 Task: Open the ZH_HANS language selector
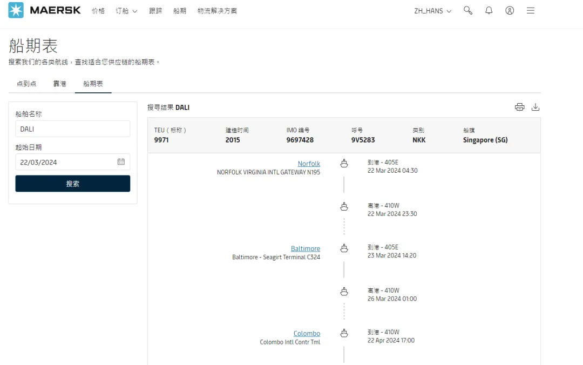(432, 11)
